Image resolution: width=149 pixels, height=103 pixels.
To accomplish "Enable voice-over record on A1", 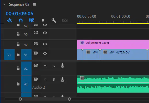I will point(63,66).
